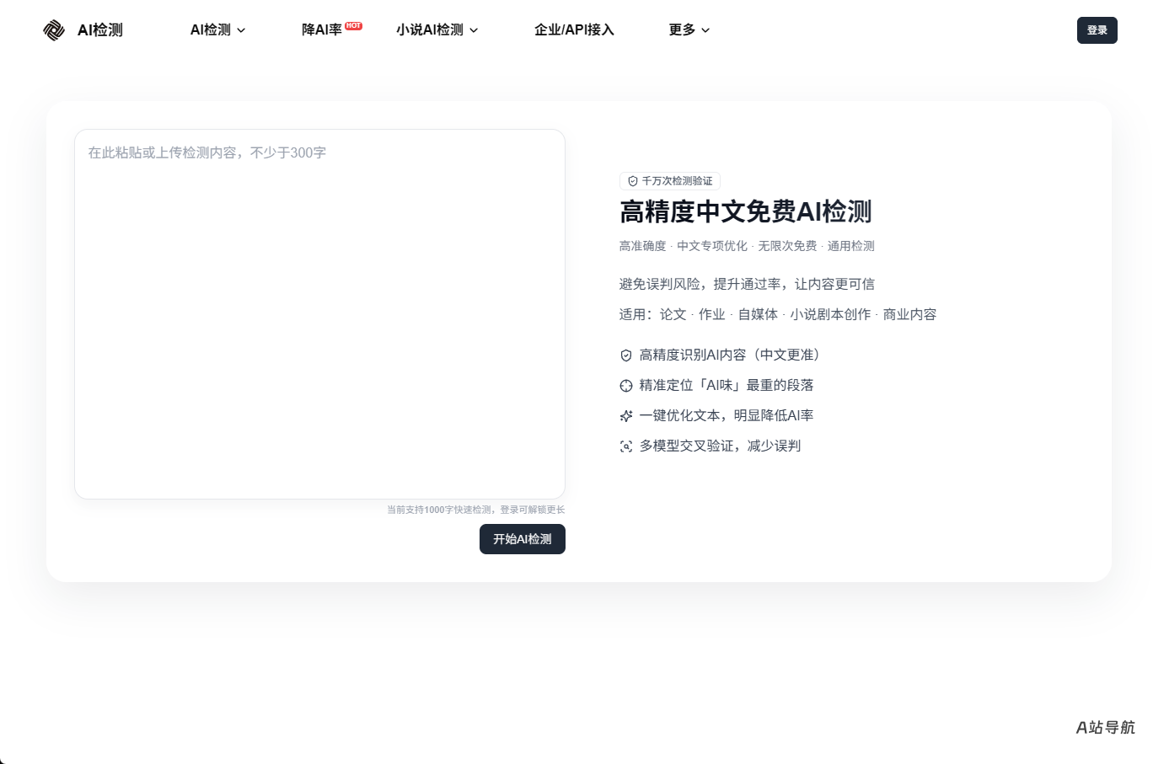Focus the text area for pasting detection content

[x=319, y=314]
